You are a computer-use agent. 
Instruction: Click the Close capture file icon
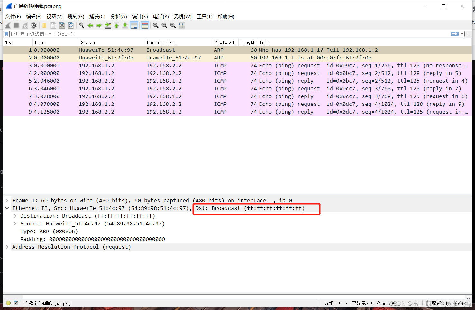62,25
